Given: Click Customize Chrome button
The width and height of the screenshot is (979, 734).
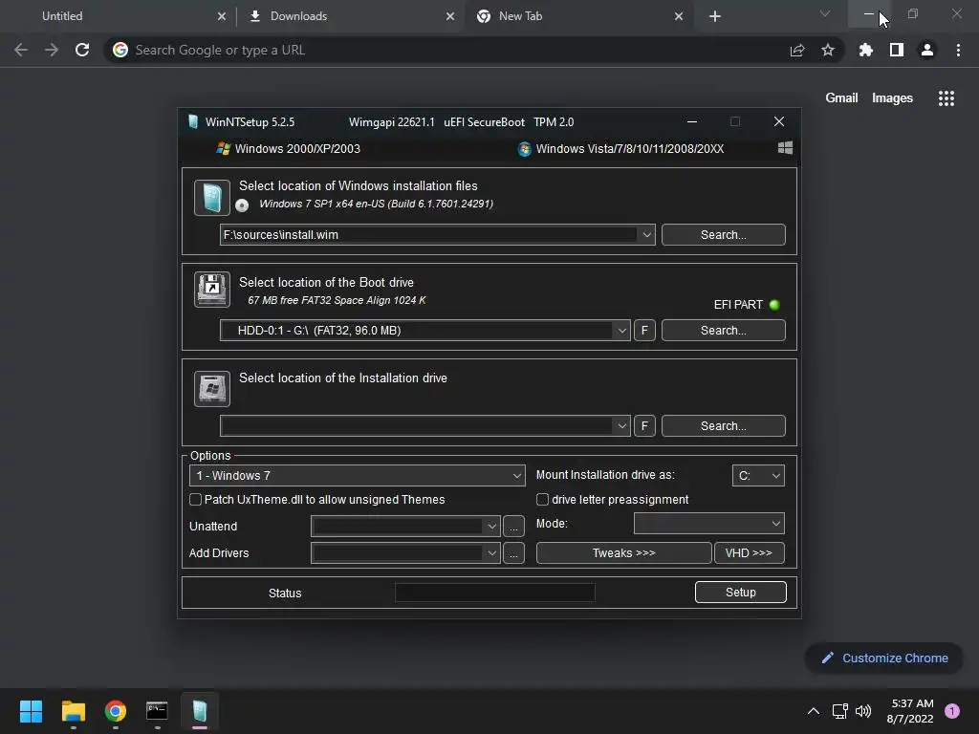Looking at the screenshot, I should coord(884,658).
